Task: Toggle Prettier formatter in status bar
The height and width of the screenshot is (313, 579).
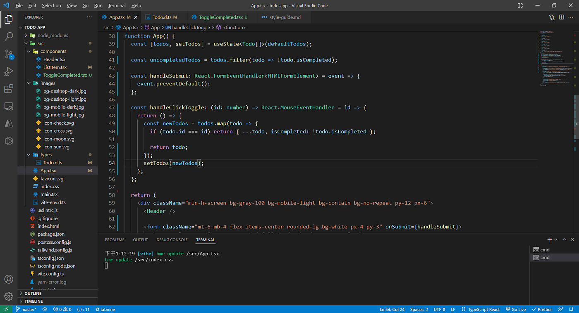Action: click(542, 309)
